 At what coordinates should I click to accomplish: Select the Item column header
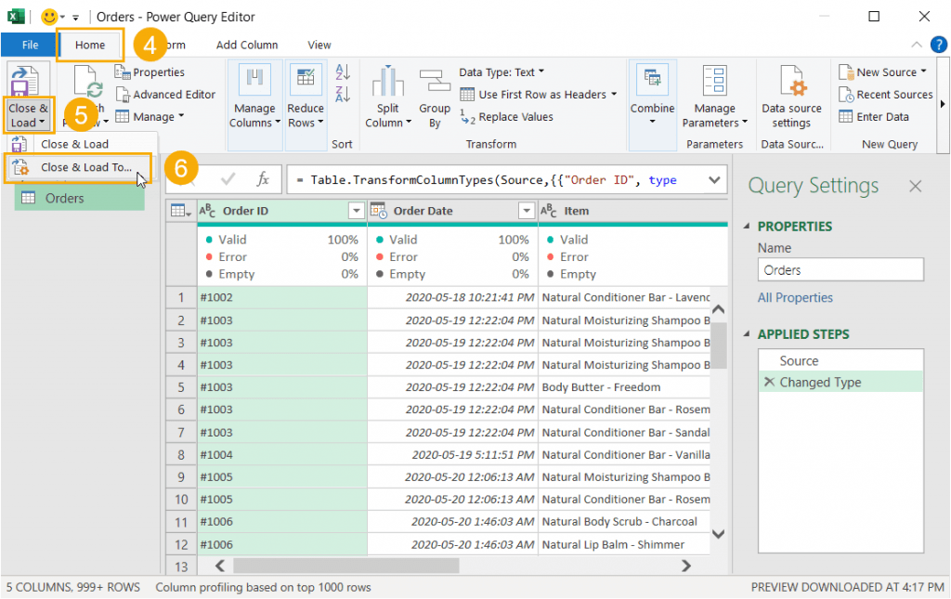click(633, 211)
